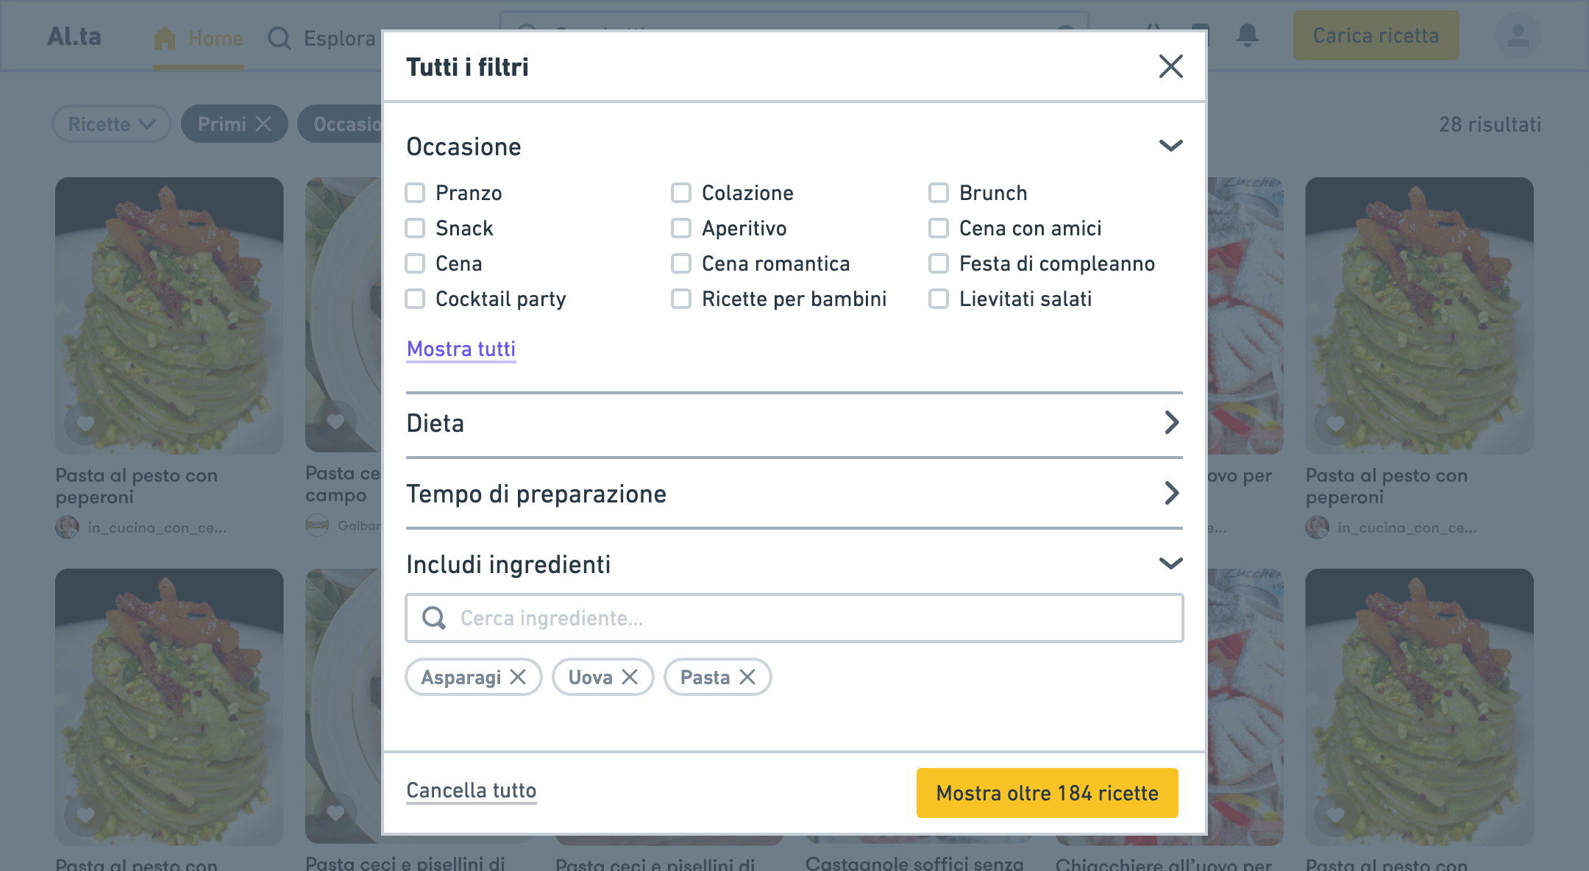The width and height of the screenshot is (1589, 871).
Task: Tick the Brunch checkbox
Action: pos(939,193)
